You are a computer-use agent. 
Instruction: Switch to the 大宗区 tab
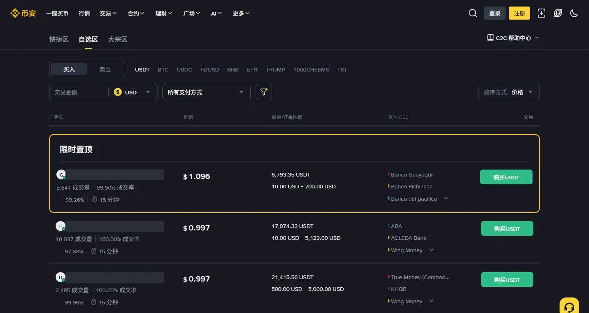(x=118, y=39)
